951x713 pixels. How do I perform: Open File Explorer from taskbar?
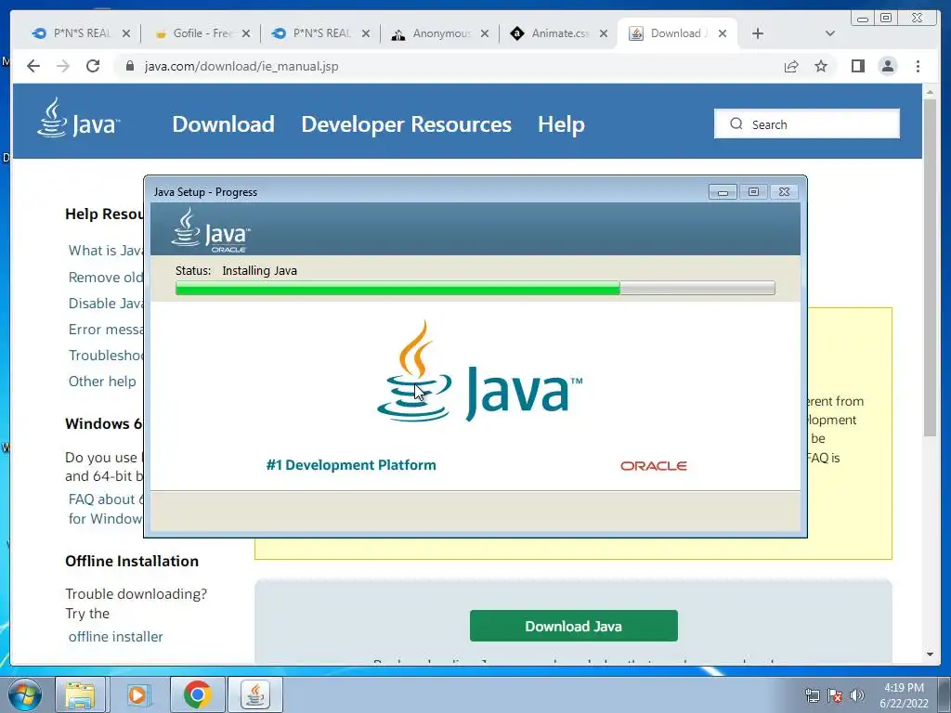pyautogui.click(x=80, y=694)
